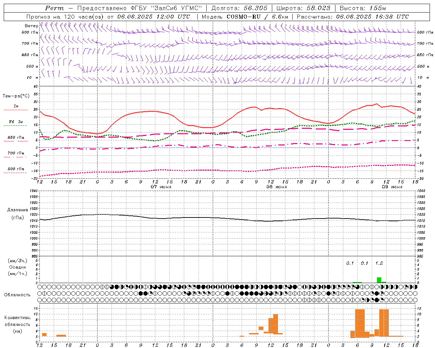Click the "(гПа)" unit under Давление
The height and width of the screenshot is (348, 435).
(18, 218)
